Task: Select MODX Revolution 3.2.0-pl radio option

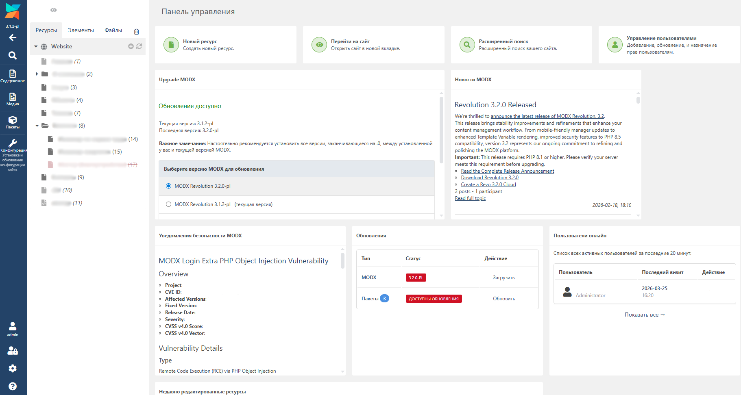Action: click(168, 186)
